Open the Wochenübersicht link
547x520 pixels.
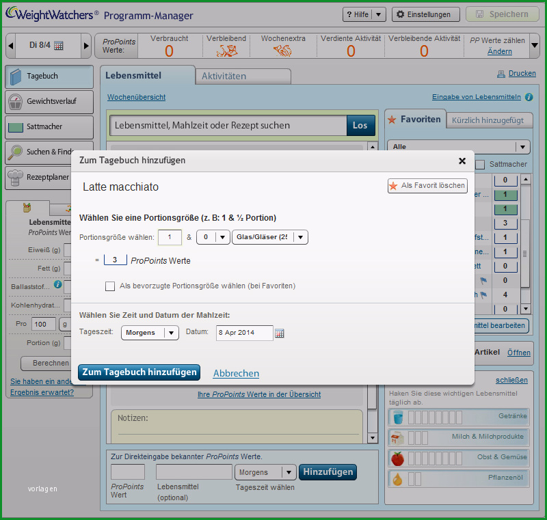pos(136,98)
